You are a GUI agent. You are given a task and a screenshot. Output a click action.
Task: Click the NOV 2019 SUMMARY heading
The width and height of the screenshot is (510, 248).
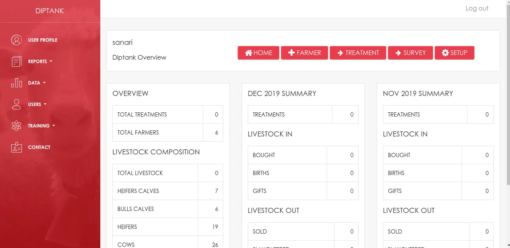click(x=418, y=94)
